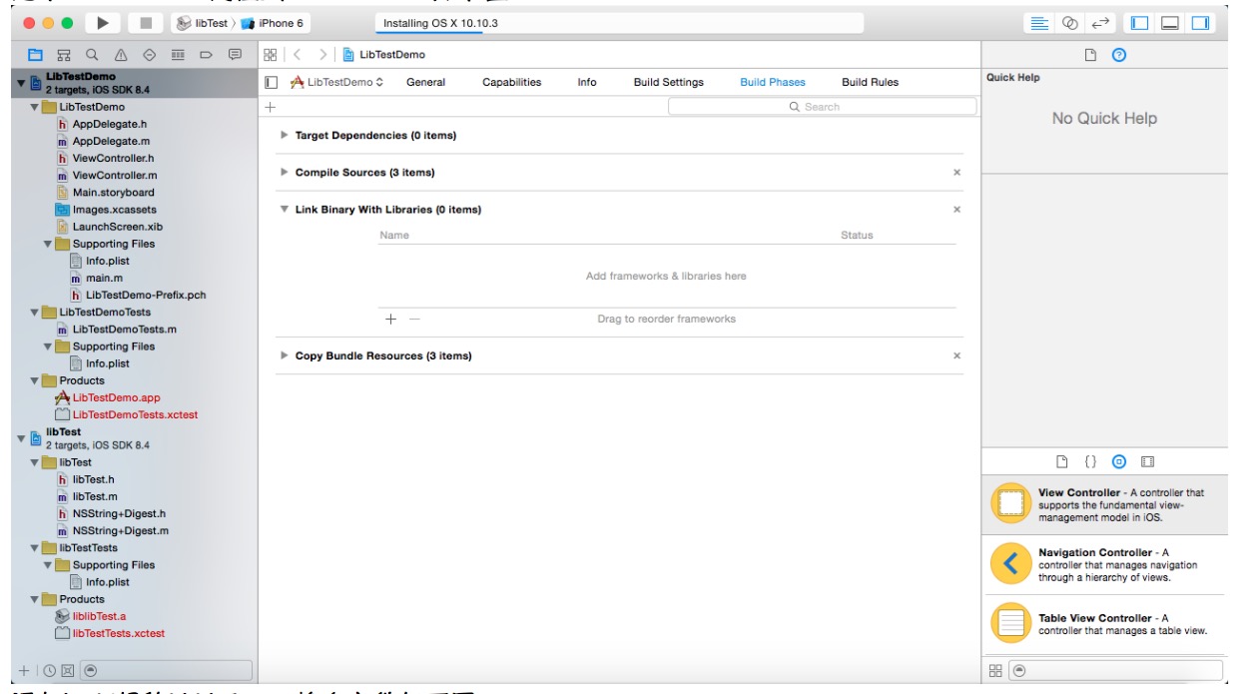1246x694 pixels.
Task: Go back in editor history
Action: (x=298, y=54)
